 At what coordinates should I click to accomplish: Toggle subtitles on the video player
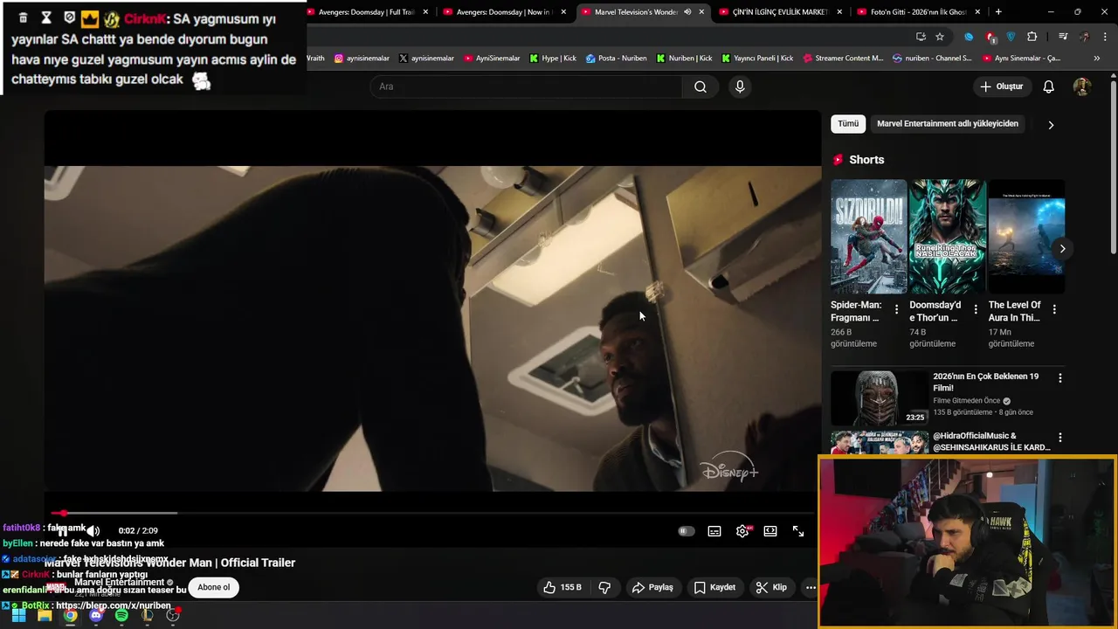tap(714, 531)
